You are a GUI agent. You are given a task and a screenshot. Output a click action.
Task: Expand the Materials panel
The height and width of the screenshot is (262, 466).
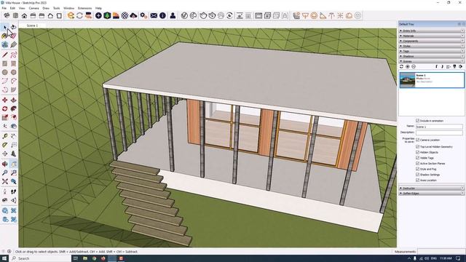click(432, 36)
